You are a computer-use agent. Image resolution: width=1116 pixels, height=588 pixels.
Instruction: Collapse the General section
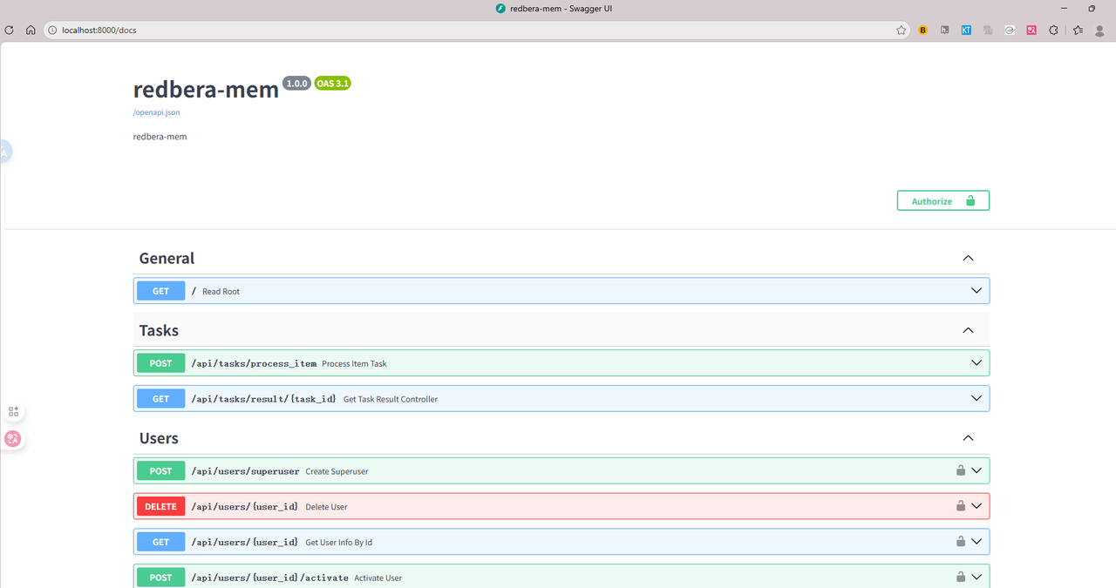[968, 259]
